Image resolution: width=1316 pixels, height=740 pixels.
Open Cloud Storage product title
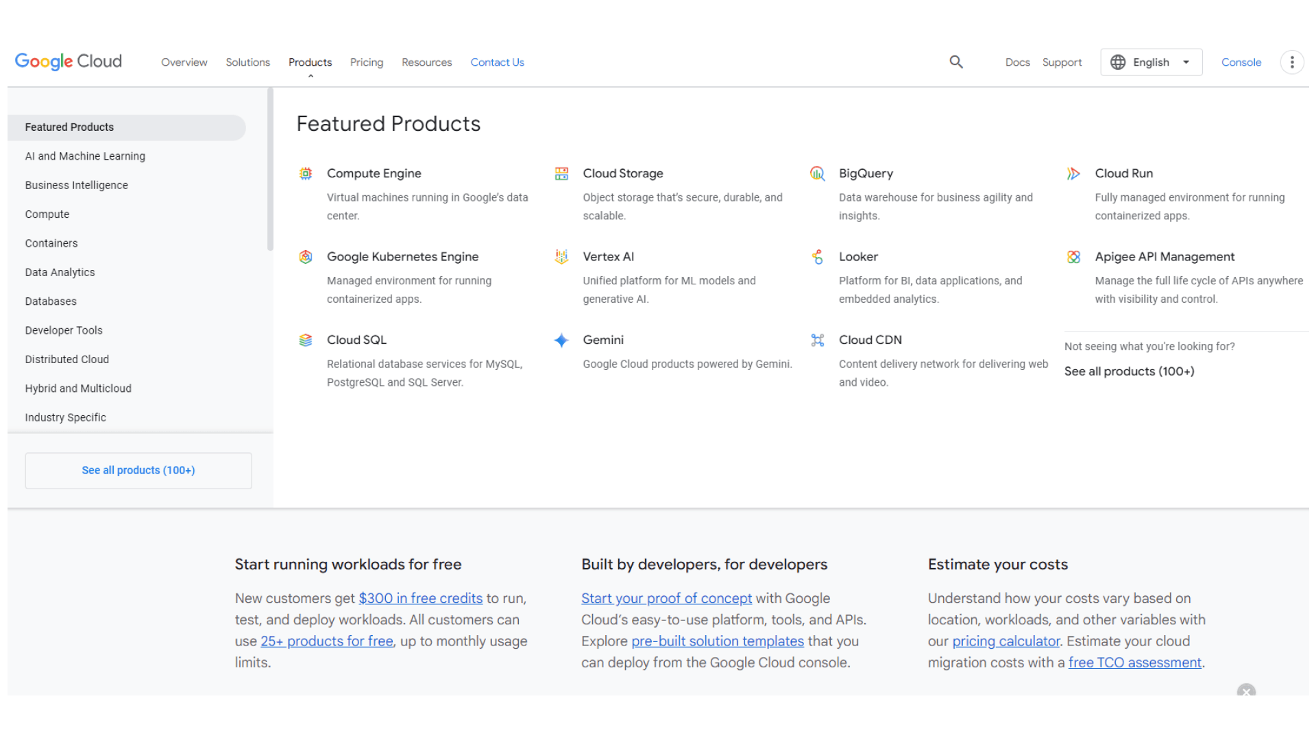(623, 173)
